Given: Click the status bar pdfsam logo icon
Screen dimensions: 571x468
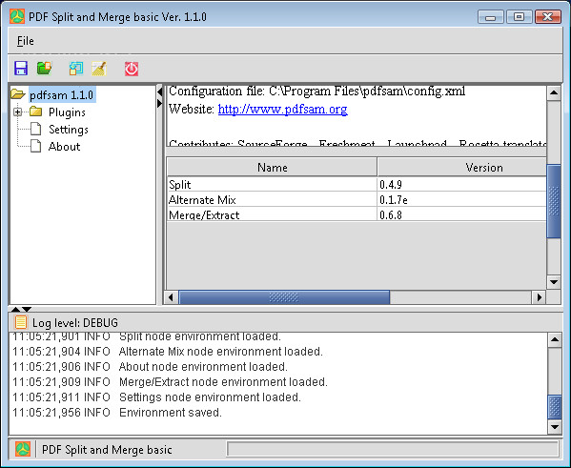Looking at the screenshot, I should pyautogui.click(x=23, y=449).
